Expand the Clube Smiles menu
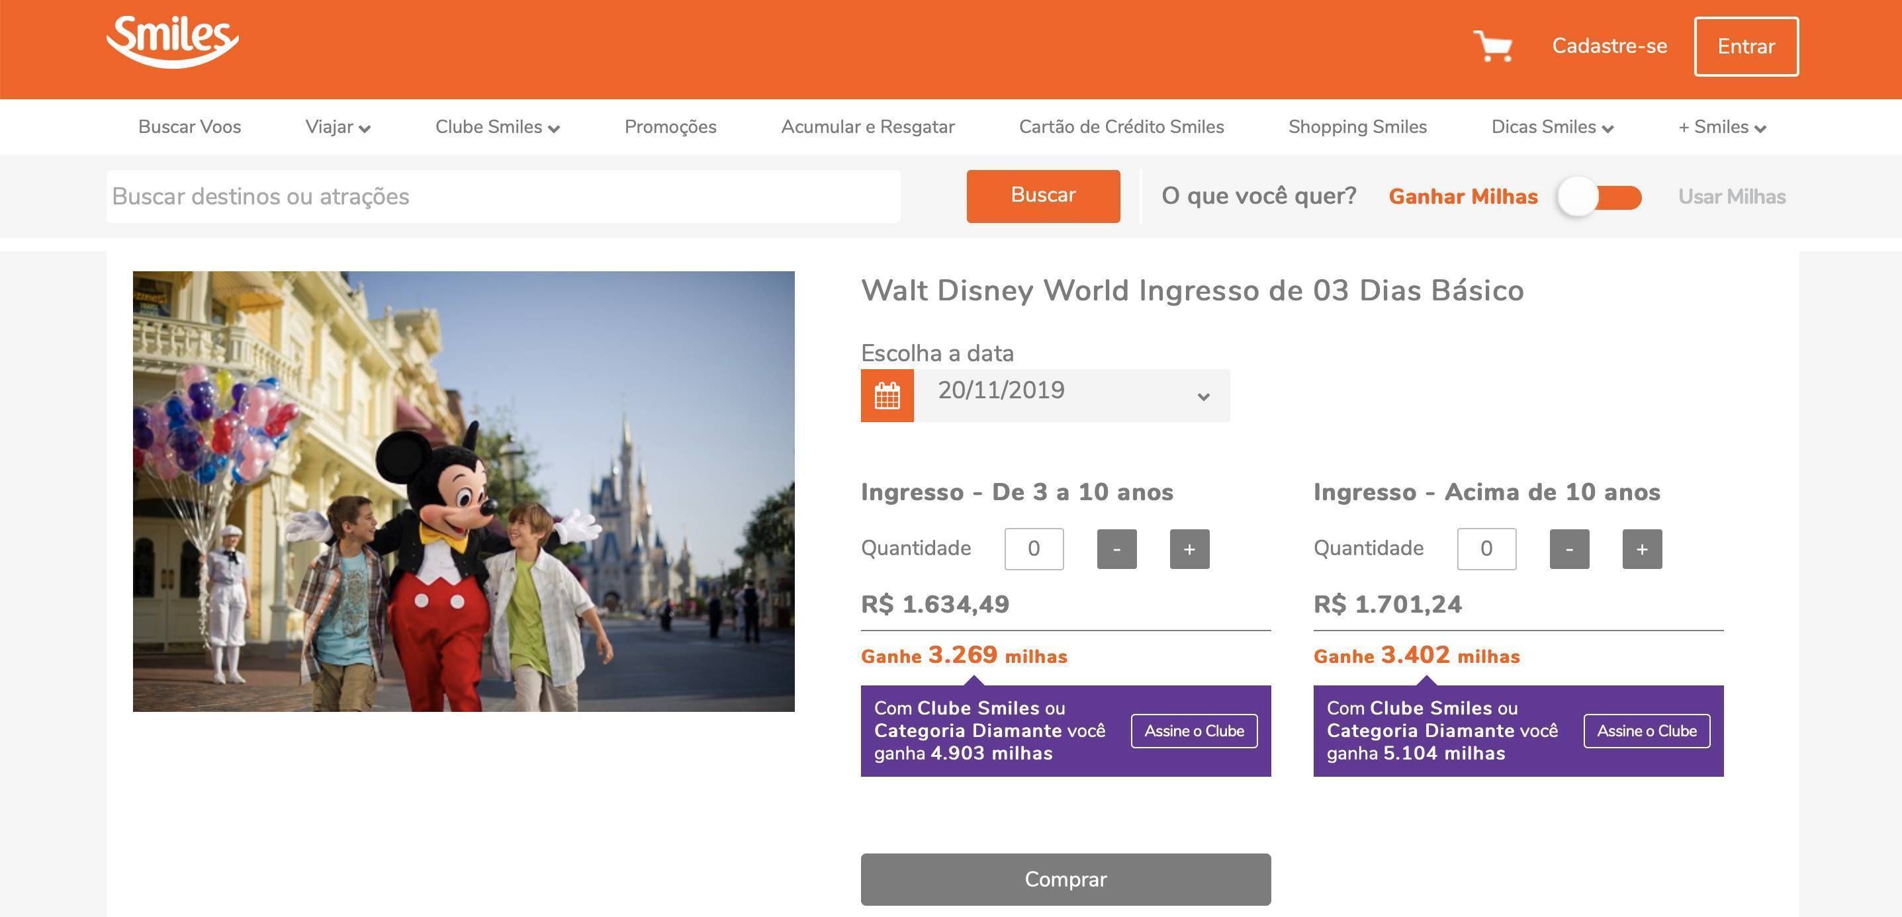The height and width of the screenshot is (917, 1902). (497, 127)
